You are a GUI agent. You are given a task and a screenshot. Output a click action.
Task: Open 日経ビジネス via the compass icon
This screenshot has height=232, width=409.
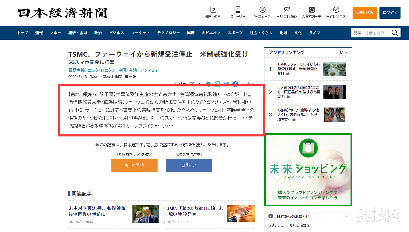(x=336, y=13)
